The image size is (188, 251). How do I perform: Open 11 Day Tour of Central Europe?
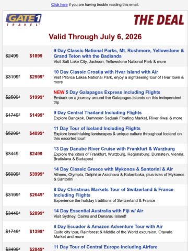click(105, 247)
